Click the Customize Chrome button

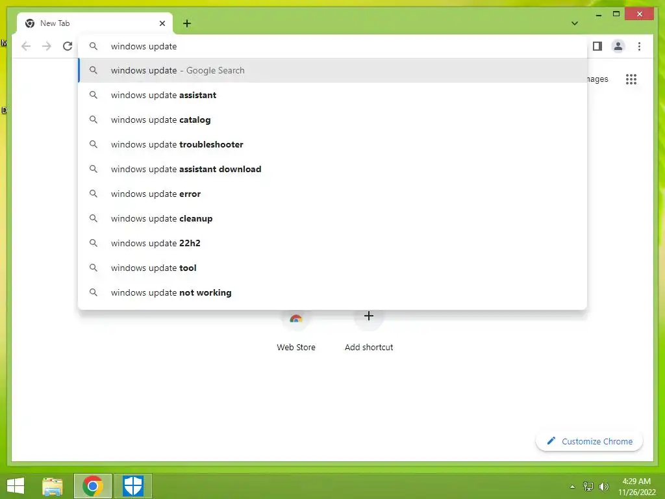click(589, 441)
